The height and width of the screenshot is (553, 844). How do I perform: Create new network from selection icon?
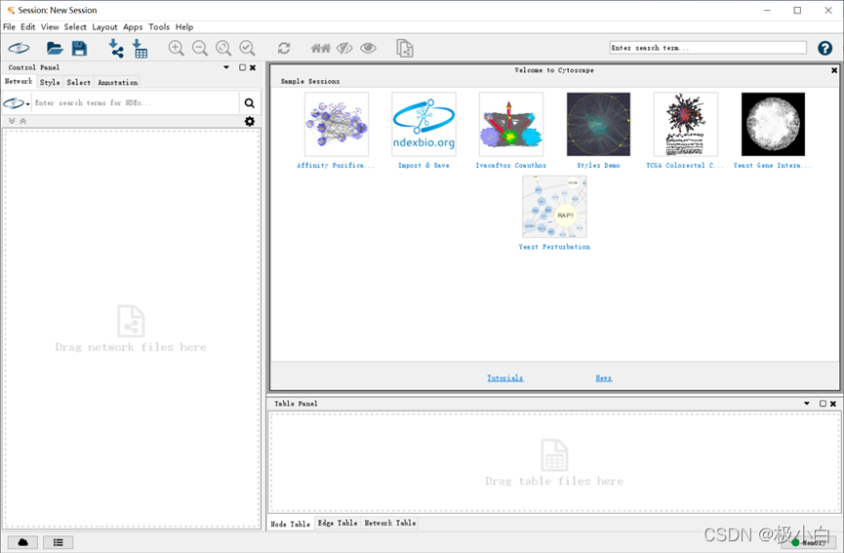[x=405, y=49]
